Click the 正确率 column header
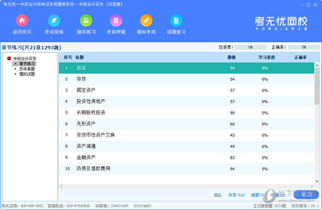The image size is (322, 210). click(301, 57)
